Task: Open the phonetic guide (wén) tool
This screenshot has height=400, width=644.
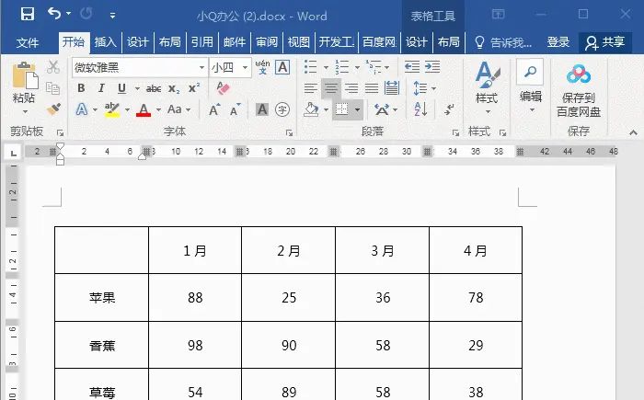Action: pos(262,67)
